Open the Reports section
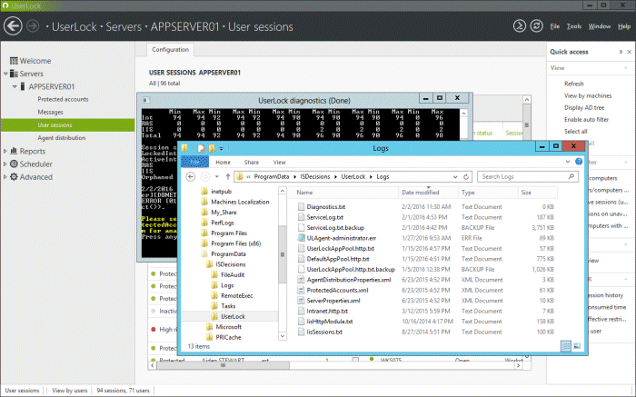This screenshot has height=397, width=636. click(33, 151)
